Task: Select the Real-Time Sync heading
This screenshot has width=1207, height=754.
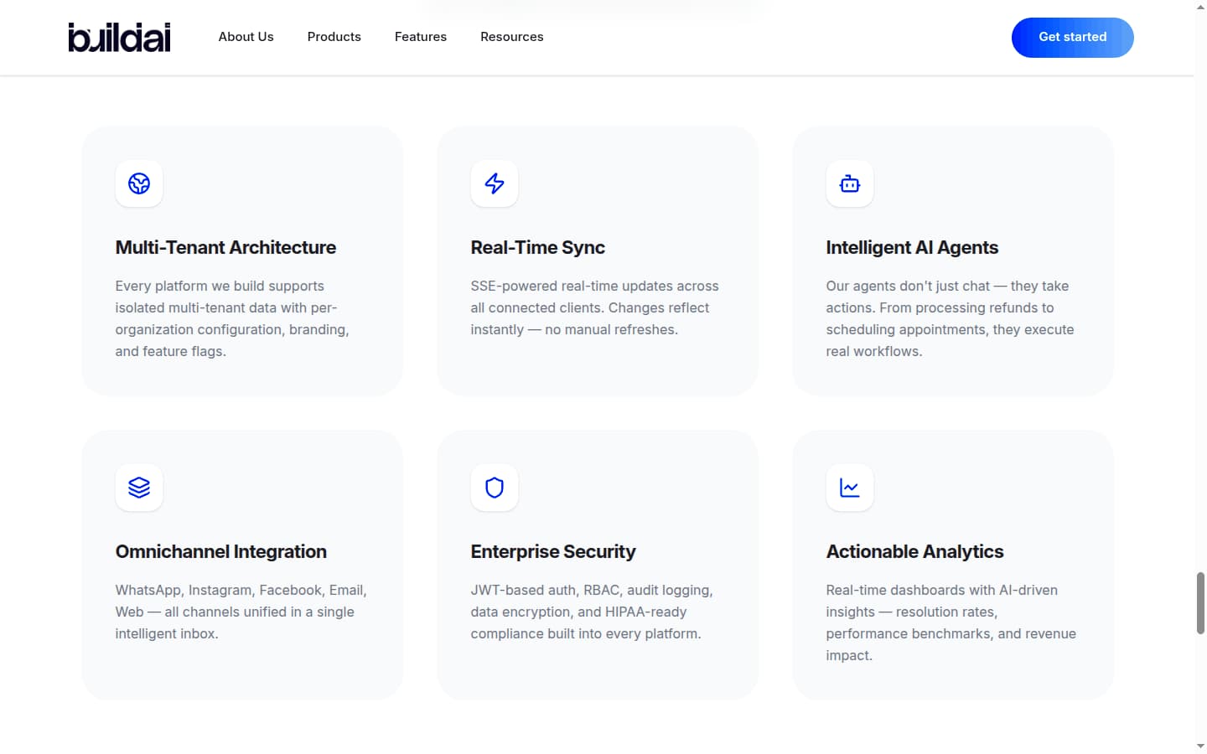Action: pyautogui.click(x=538, y=247)
